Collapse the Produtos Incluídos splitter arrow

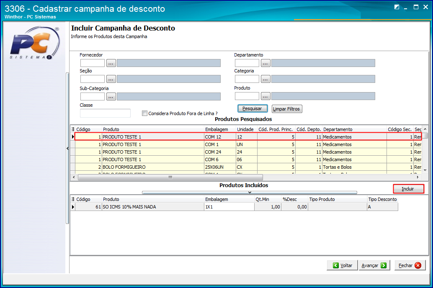249,193
